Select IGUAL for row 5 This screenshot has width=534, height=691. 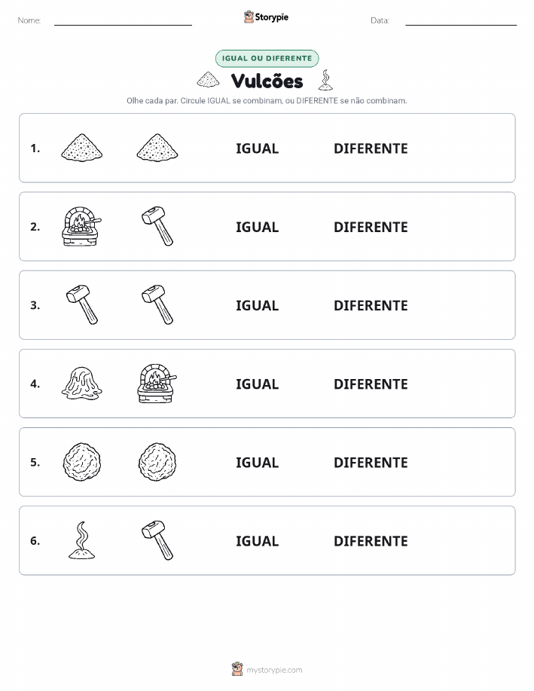click(x=258, y=462)
